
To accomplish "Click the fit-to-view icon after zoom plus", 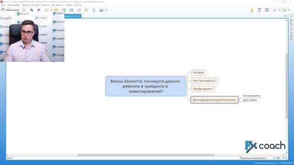I will [286, 158].
